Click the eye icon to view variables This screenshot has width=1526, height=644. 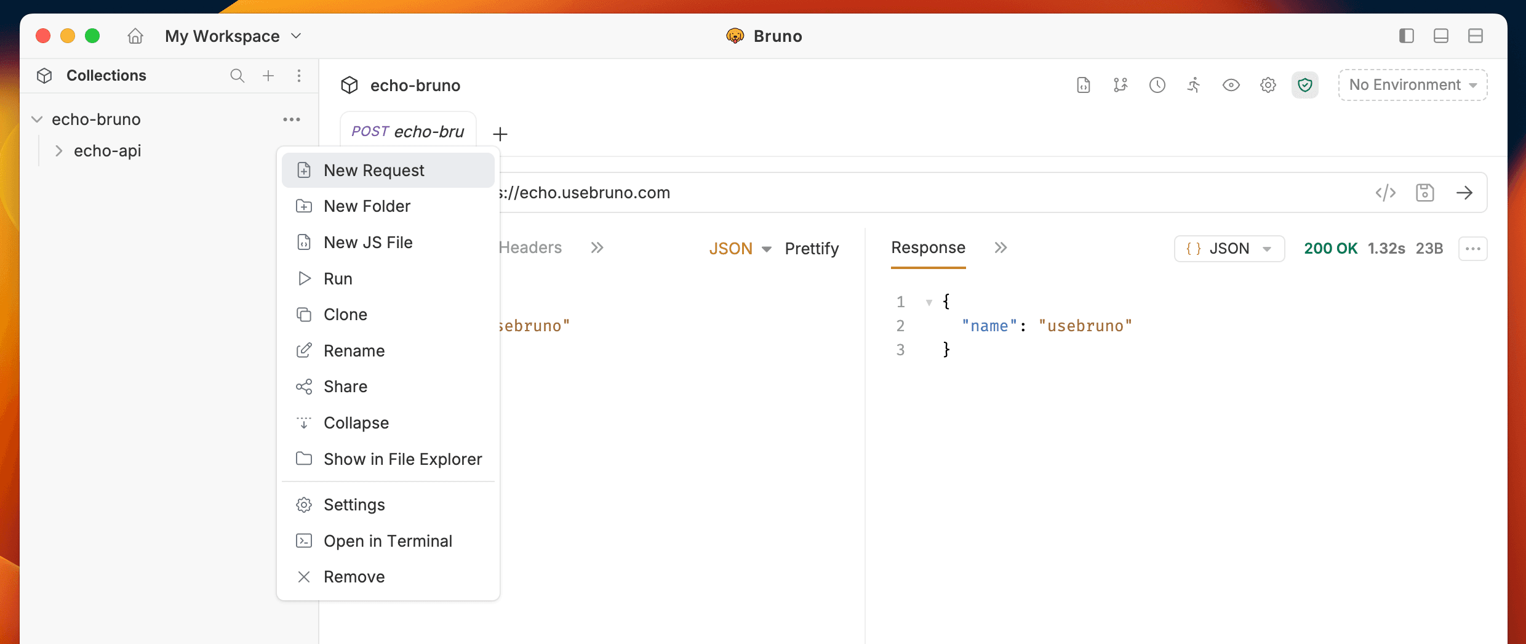(x=1231, y=85)
